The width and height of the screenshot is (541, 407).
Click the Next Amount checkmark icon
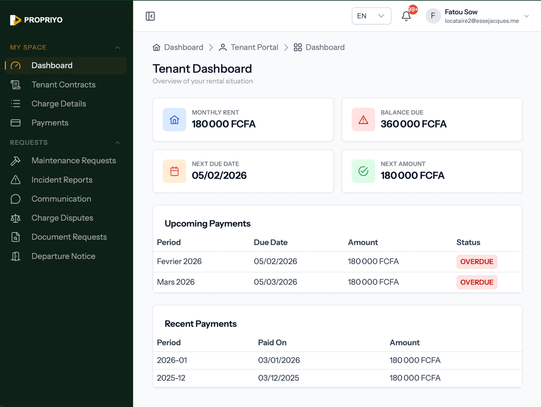click(363, 171)
